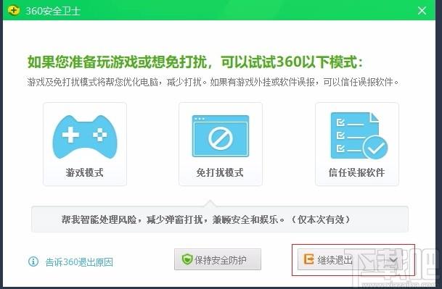
Task: Choose the 免打扰模式 window icon
Action: click(x=221, y=136)
